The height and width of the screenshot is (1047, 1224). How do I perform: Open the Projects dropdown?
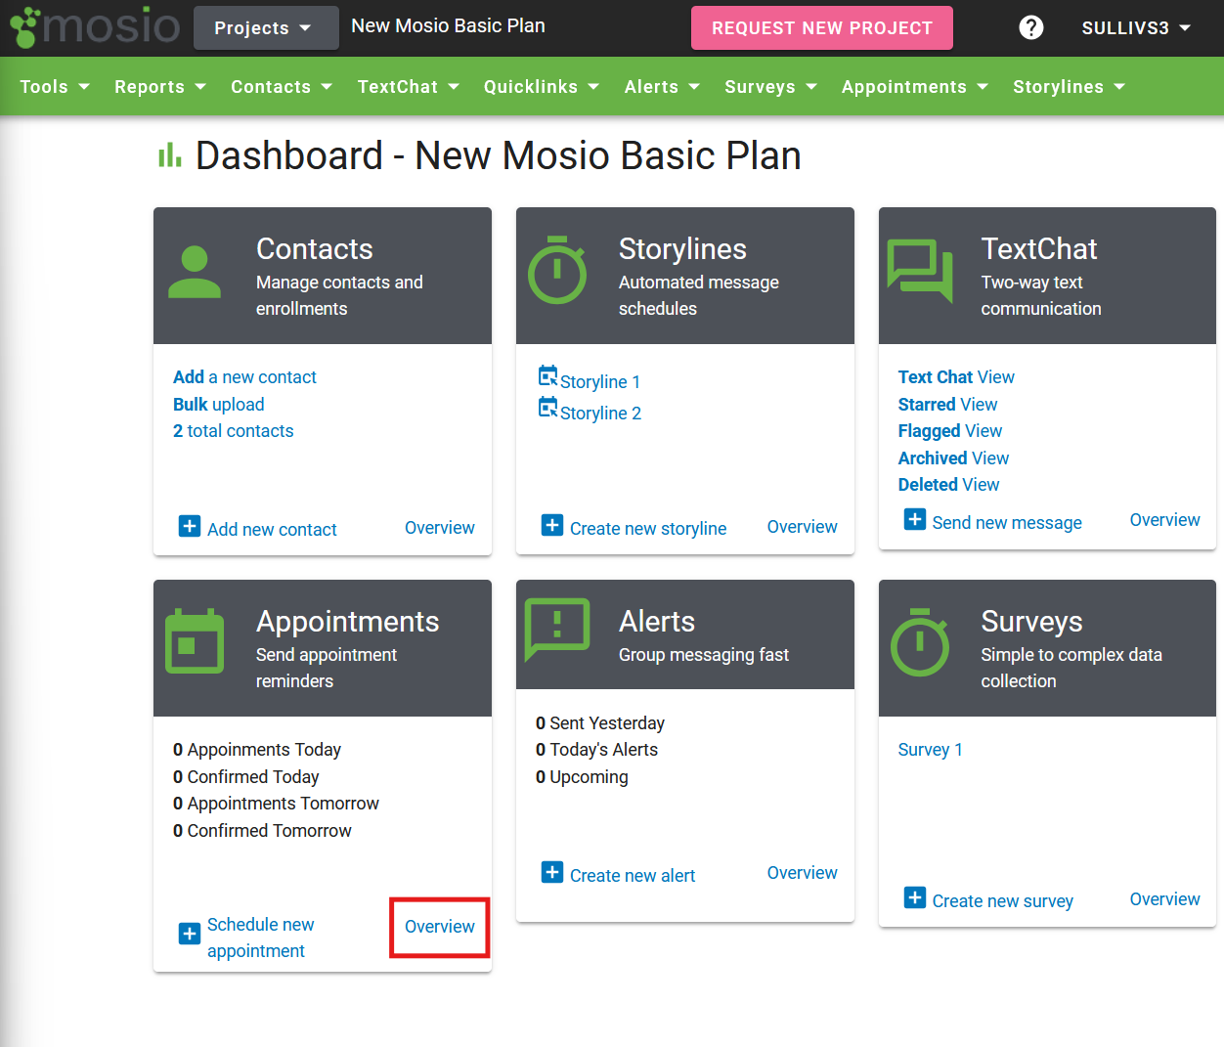pyautogui.click(x=266, y=27)
